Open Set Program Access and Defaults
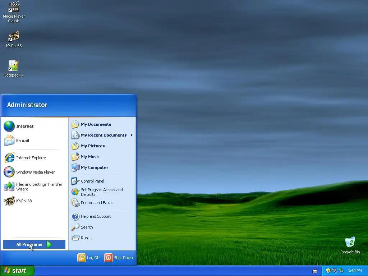The image size is (368, 276). [x=102, y=192]
